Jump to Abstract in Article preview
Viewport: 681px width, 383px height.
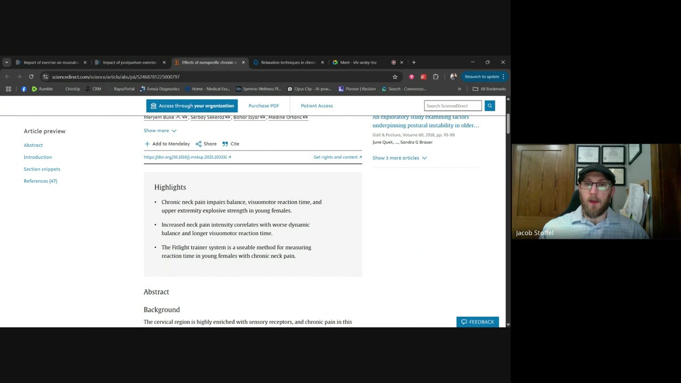pos(33,145)
